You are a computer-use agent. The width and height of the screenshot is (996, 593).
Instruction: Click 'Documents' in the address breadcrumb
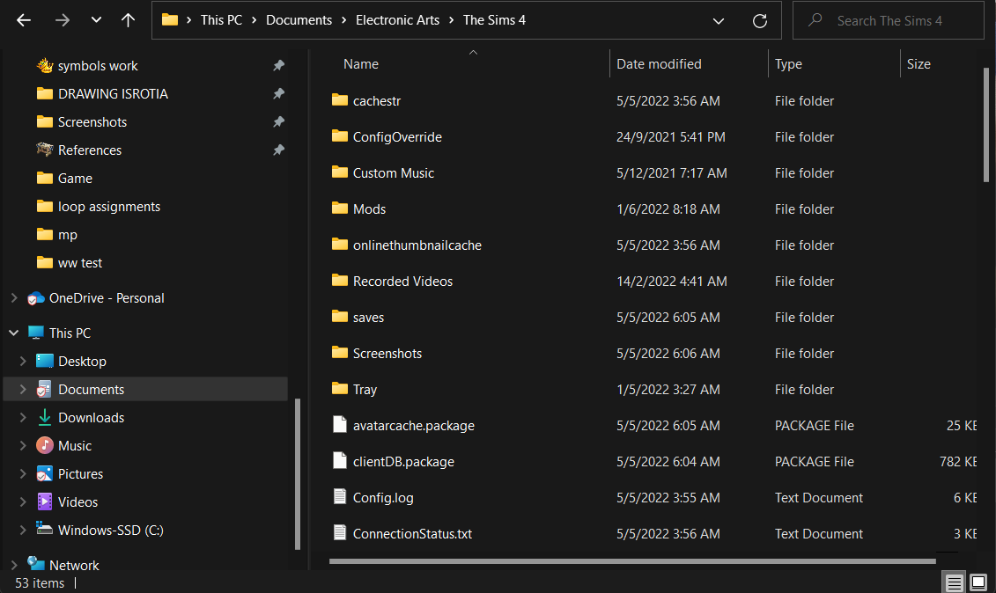click(x=299, y=20)
